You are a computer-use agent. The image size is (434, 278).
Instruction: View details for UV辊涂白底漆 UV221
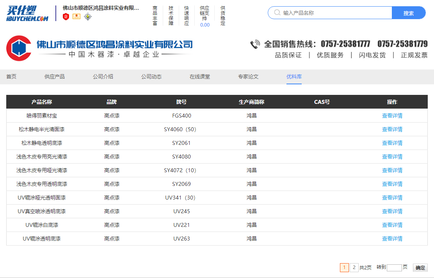pyautogui.click(x=392, y=225)
